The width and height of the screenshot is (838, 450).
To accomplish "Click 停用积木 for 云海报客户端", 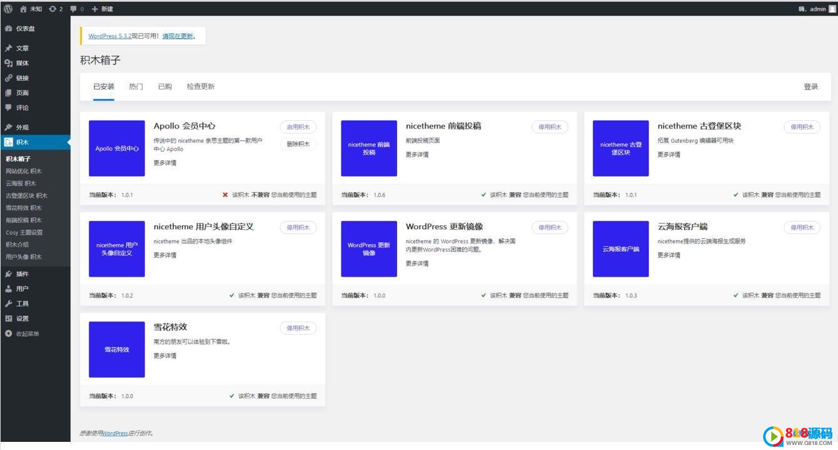I will point(802,228).
